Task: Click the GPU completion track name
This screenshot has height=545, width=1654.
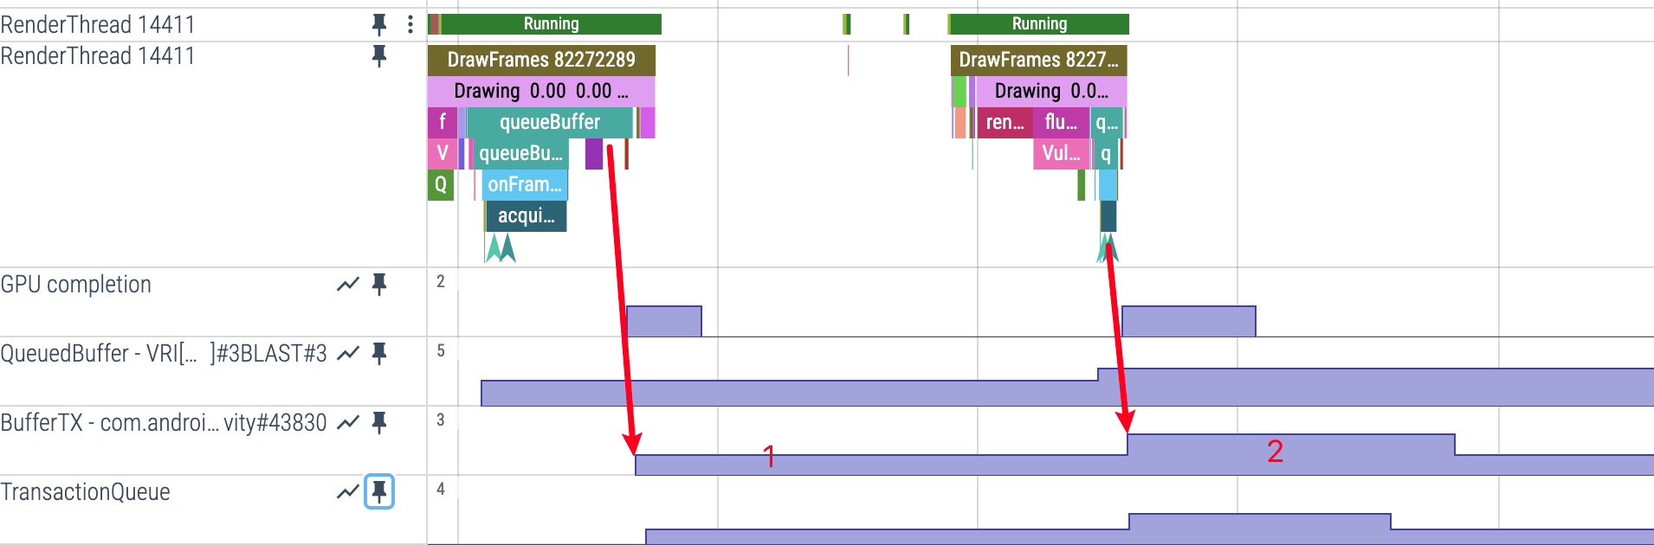Action: point(76,285)
